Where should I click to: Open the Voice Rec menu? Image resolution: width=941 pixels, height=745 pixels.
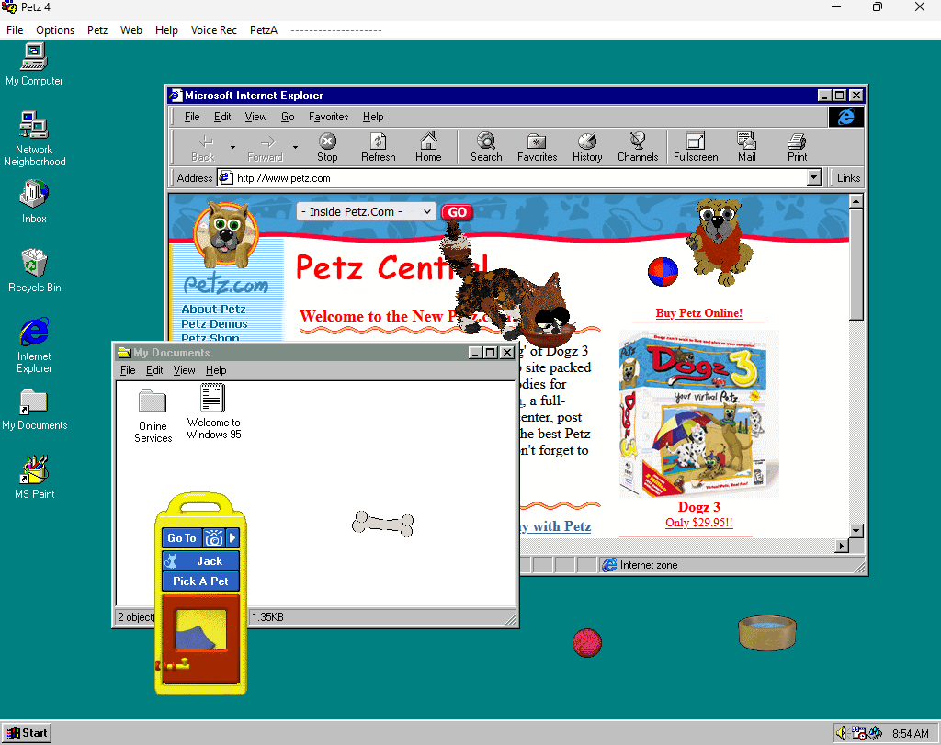pyautogui.click(x=213, y=30)
